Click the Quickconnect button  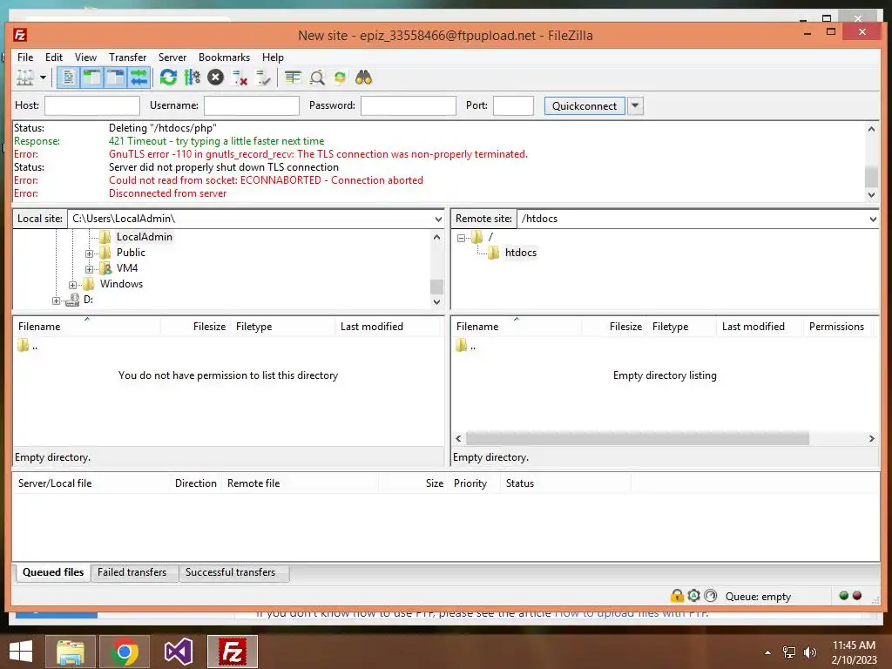click(x=585, y=105)
